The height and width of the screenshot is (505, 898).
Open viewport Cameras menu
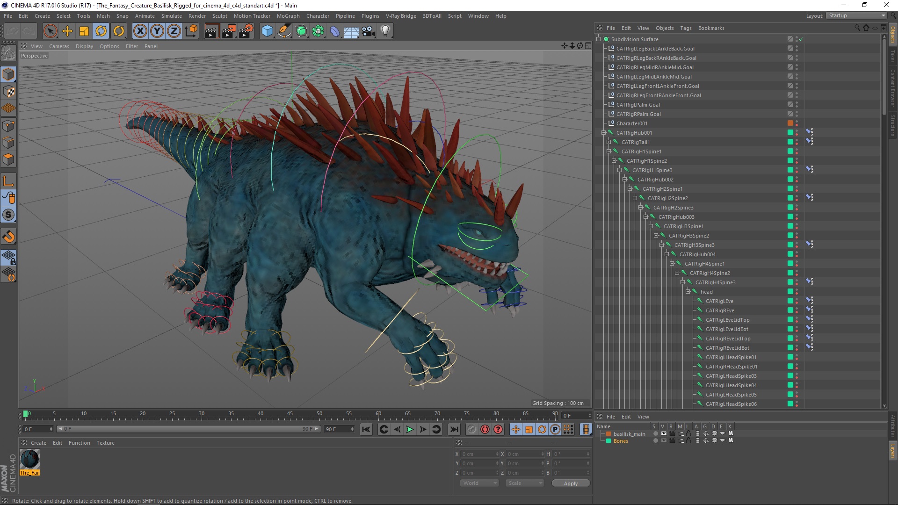pyautogui.click(x=59, y=46)
